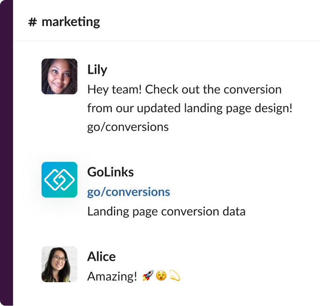Click Alice's profile avatar
The height and width of the screenshot is (306, 320).
point(59,264)
